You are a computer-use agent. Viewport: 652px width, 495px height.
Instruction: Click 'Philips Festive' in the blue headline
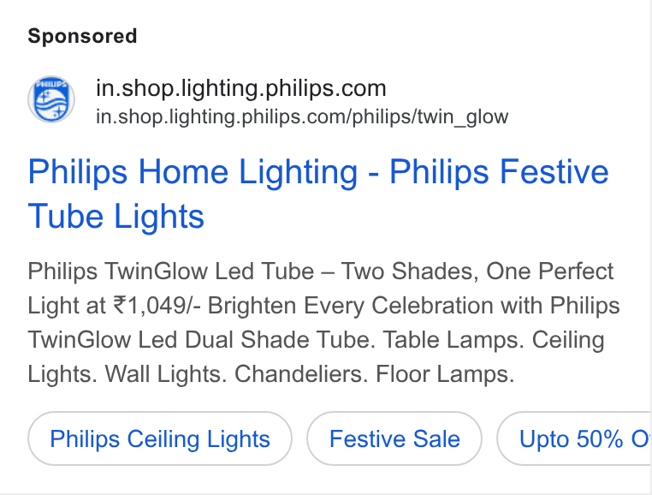(x=499, y=172)
